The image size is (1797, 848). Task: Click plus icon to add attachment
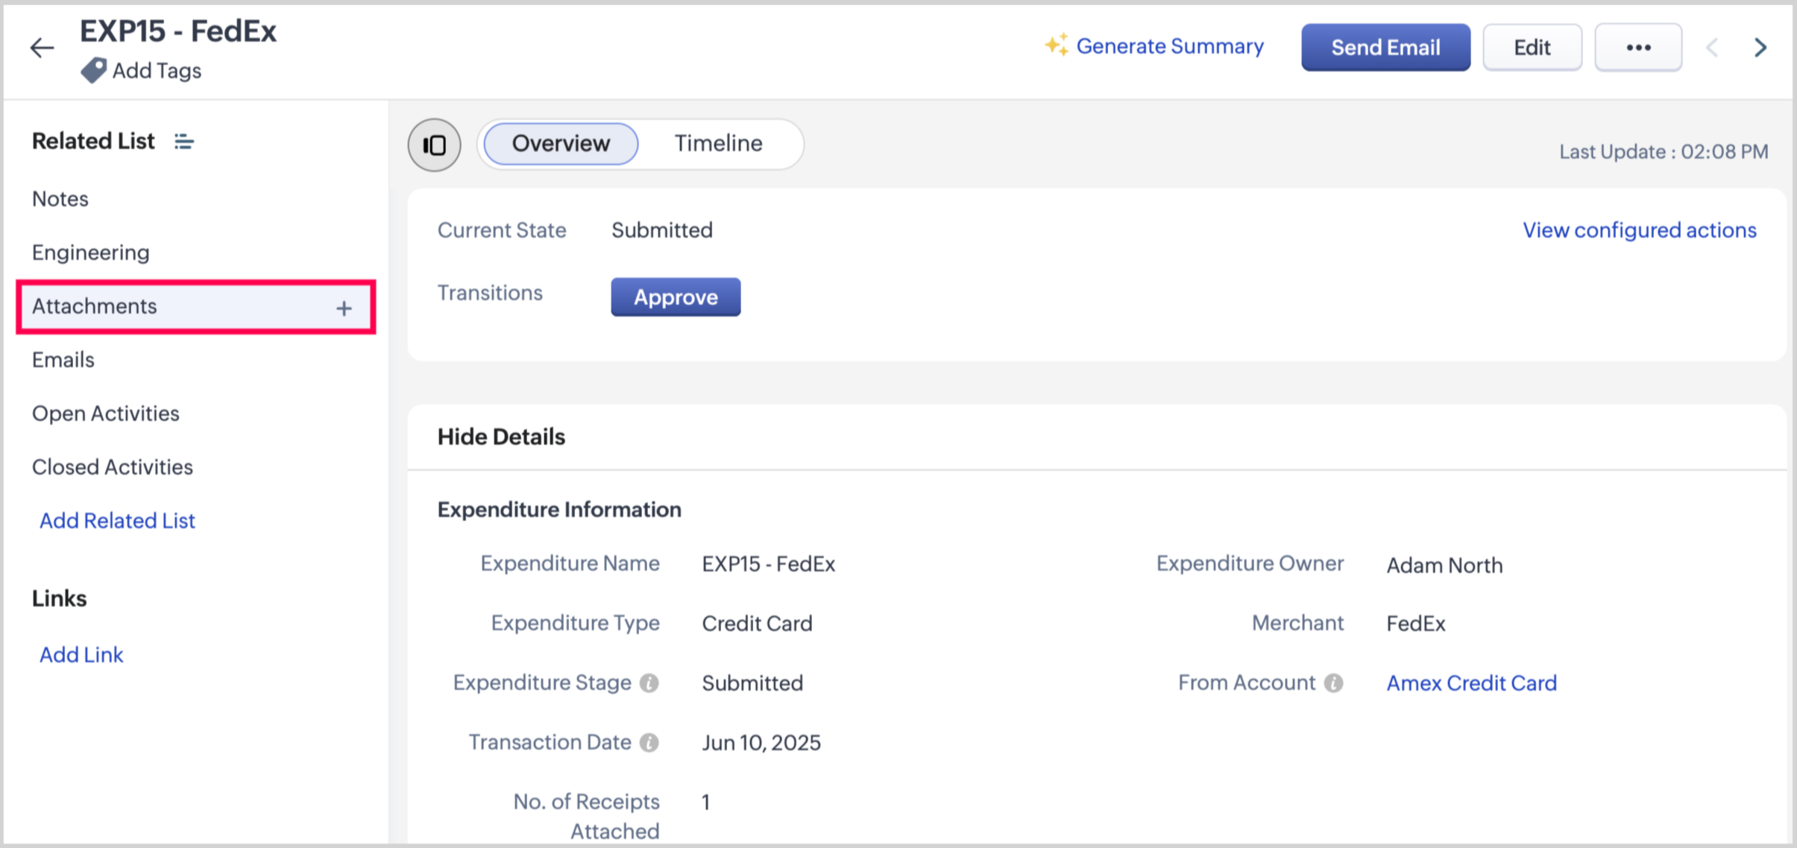point(344,308)
